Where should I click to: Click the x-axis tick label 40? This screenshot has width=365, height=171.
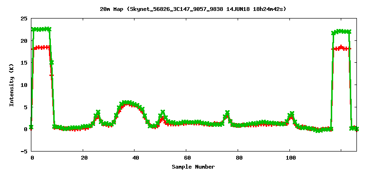point(136,158)
